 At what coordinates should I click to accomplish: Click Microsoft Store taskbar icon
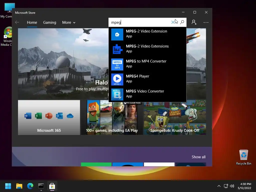coord(52,186)
